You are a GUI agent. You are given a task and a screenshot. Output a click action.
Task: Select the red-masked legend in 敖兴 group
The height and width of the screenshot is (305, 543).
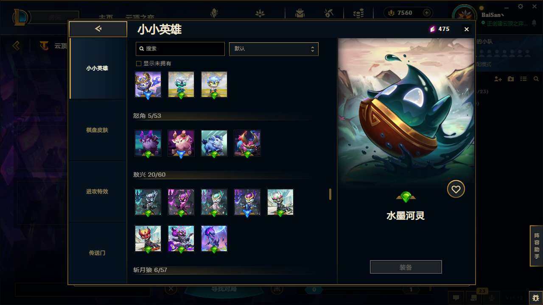tap(148, 239)
